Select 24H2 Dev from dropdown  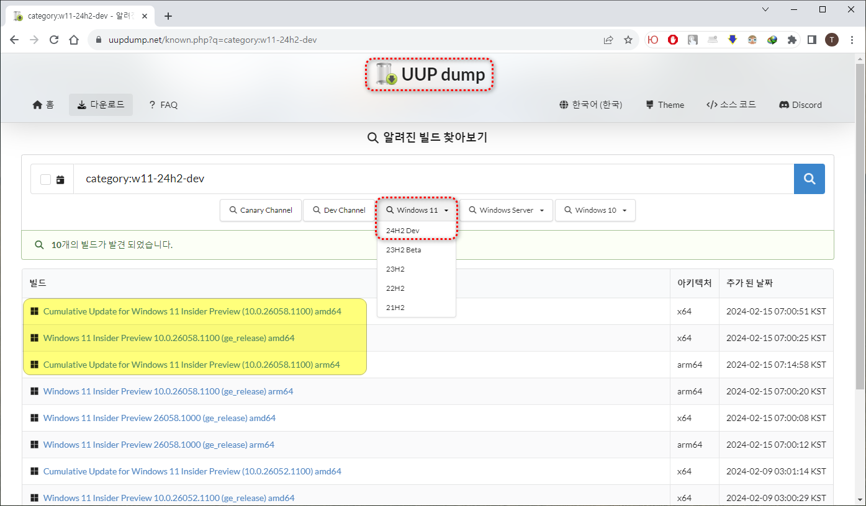click(x=416, y=230)
